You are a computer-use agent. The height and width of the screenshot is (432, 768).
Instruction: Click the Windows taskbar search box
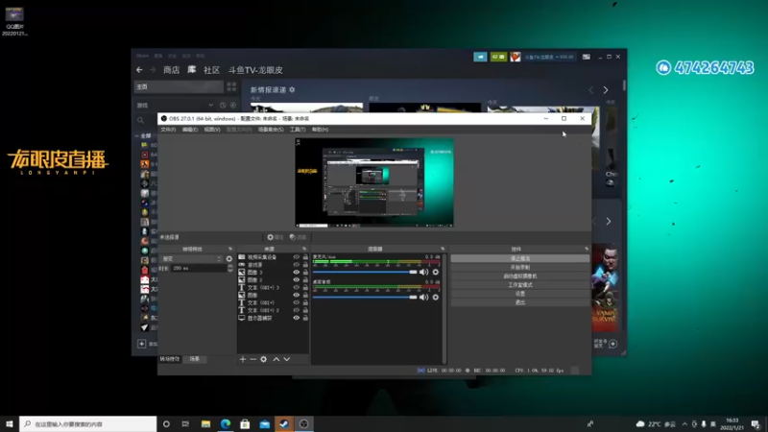click(88, 423)
